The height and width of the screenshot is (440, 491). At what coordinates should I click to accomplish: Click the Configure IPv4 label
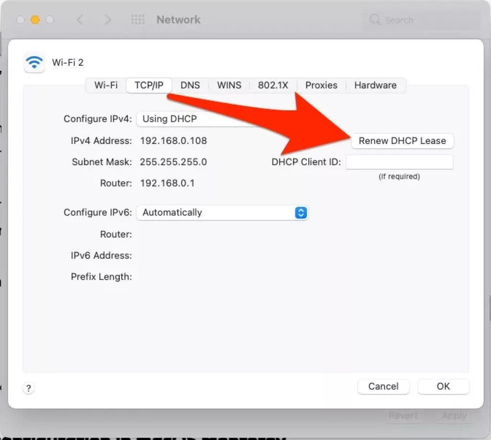[98, 119]
